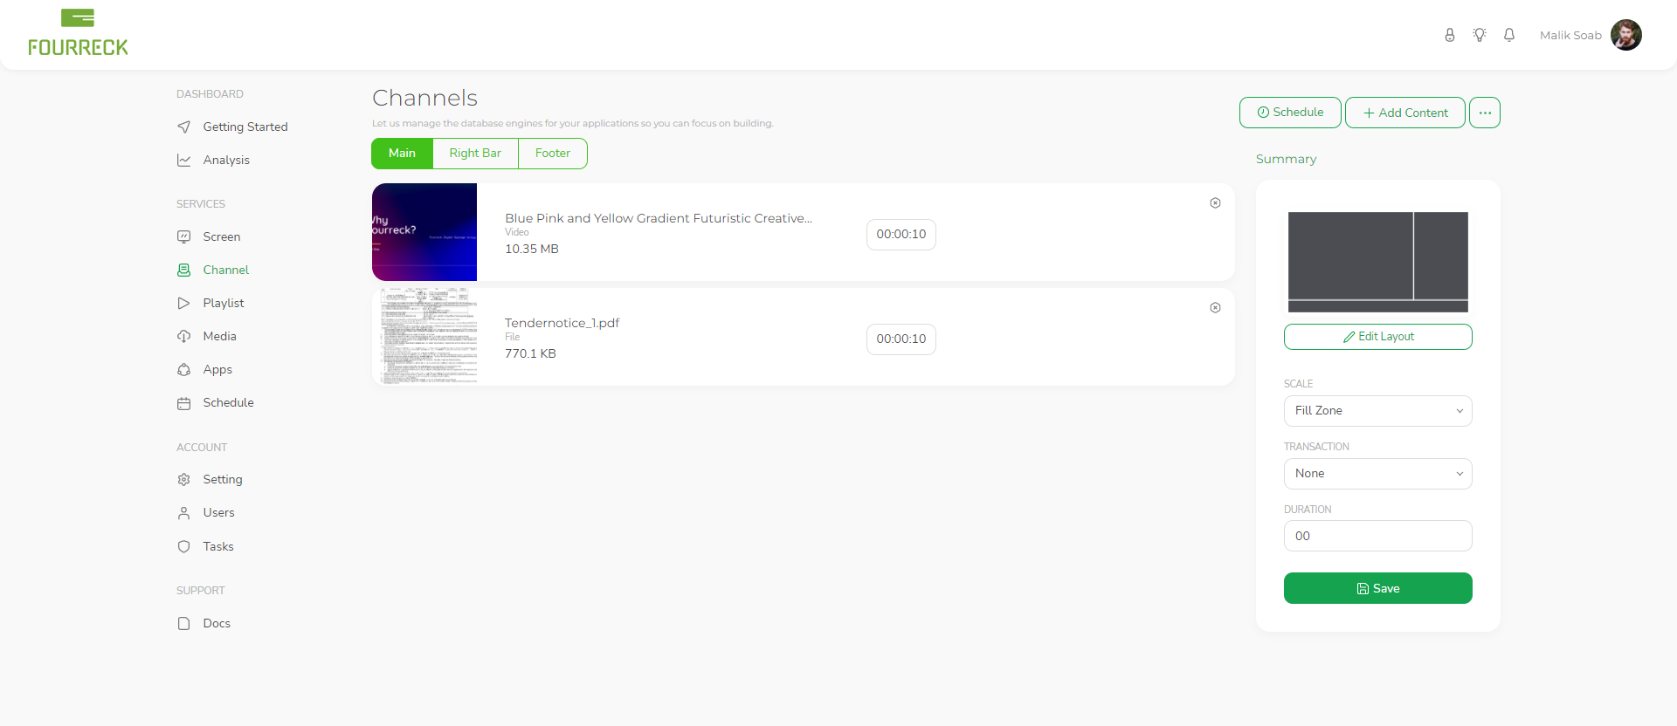Expand the Transaction dropdown set to None
The height and width of the screenshot is (726, 1677).
pyautogui.click(x=1377, y=474)
